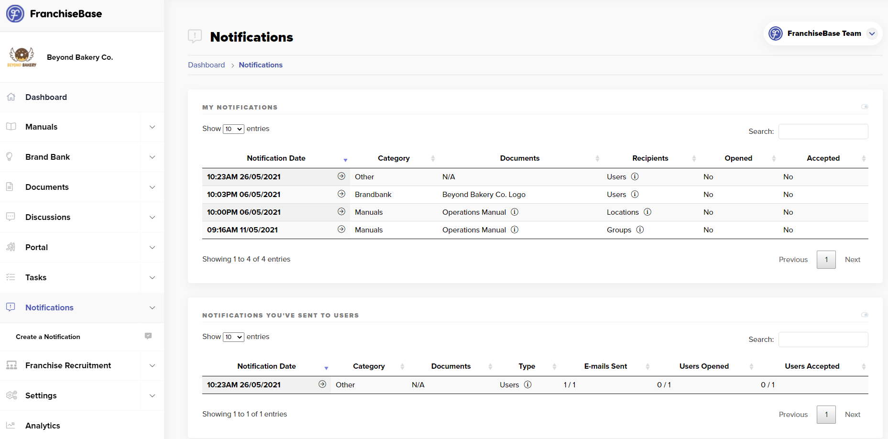Open the FranchiseBase Team account dropdown
Viewport: 888px width, 439px height.
872,33
